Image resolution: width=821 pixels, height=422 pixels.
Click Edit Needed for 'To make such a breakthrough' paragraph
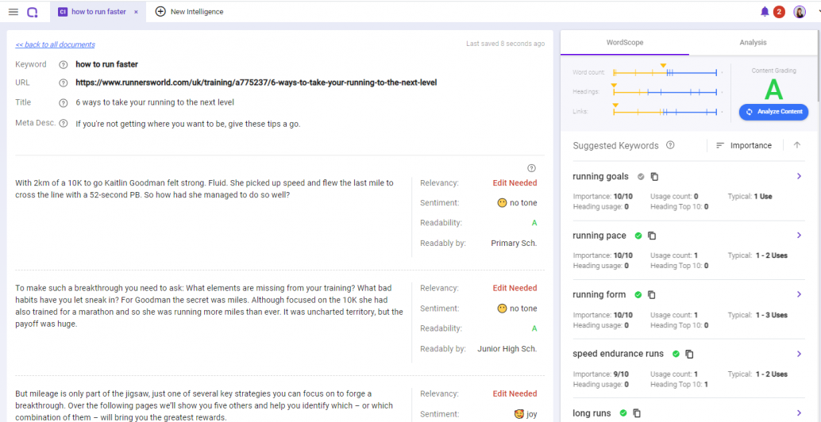point(515,288)
